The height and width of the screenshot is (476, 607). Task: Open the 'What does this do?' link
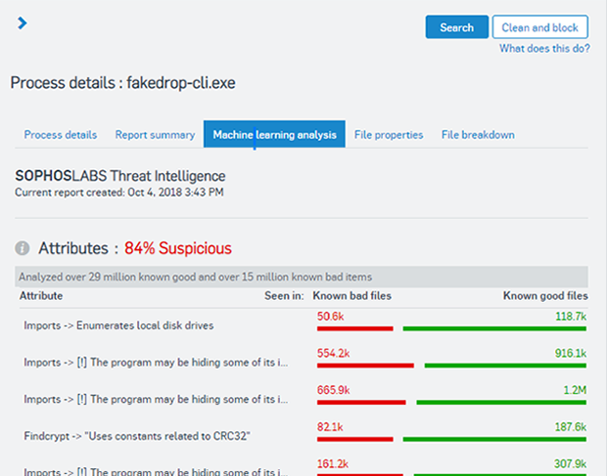[x=543, y=48]
